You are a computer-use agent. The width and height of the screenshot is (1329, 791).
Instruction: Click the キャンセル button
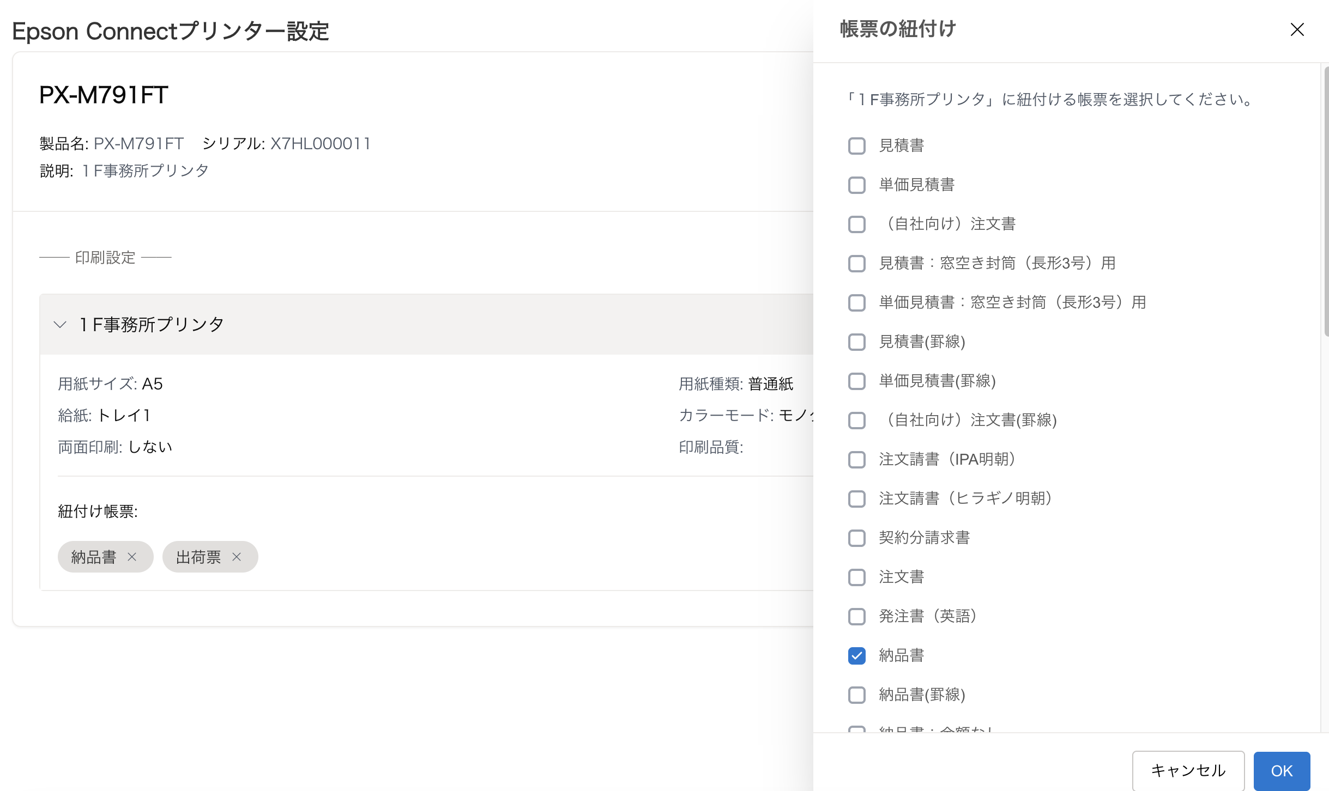pyautogui.click(x=1188, y=771)
